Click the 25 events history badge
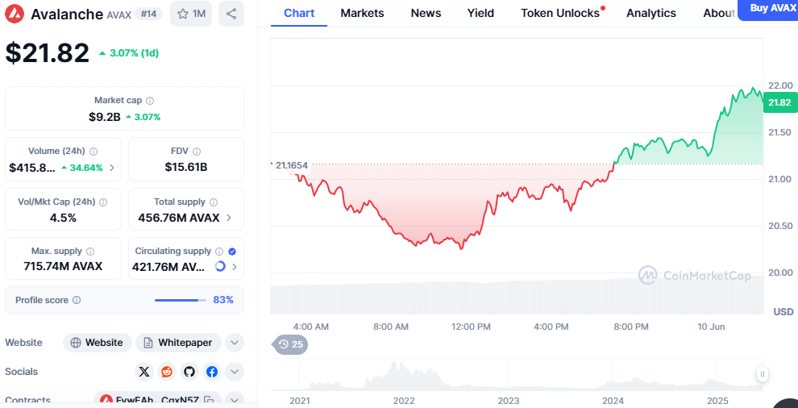 pyautogui.click(x=291, y=344)
